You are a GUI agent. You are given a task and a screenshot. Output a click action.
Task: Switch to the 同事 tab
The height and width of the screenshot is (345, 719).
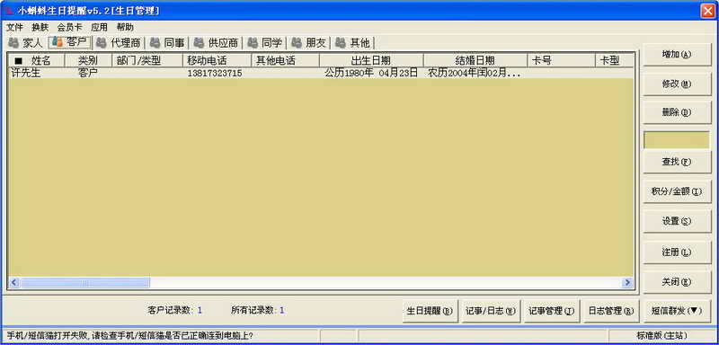coord(168,43)
